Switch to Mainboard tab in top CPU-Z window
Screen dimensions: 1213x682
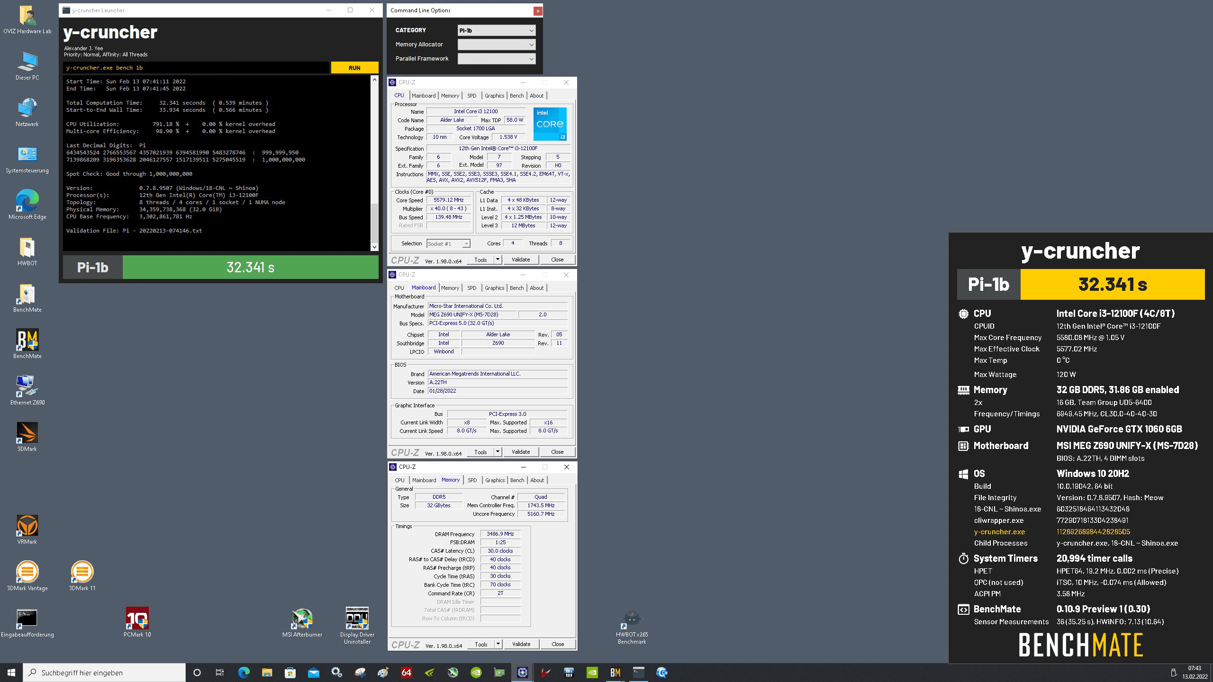[x=424, y=96]
